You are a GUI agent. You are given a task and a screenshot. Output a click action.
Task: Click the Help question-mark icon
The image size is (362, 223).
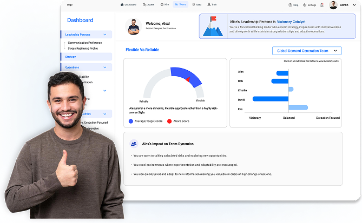(x=290, y=5)
